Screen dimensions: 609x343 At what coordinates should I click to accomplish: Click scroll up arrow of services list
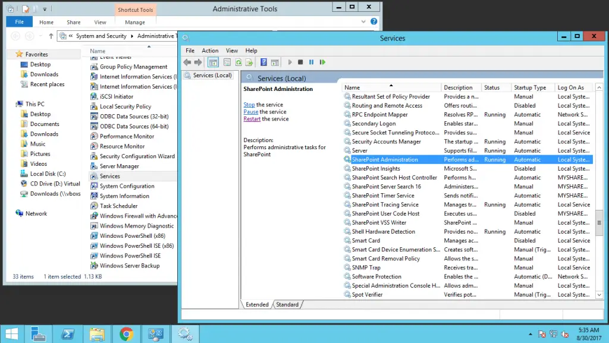[x=599, y=88]
